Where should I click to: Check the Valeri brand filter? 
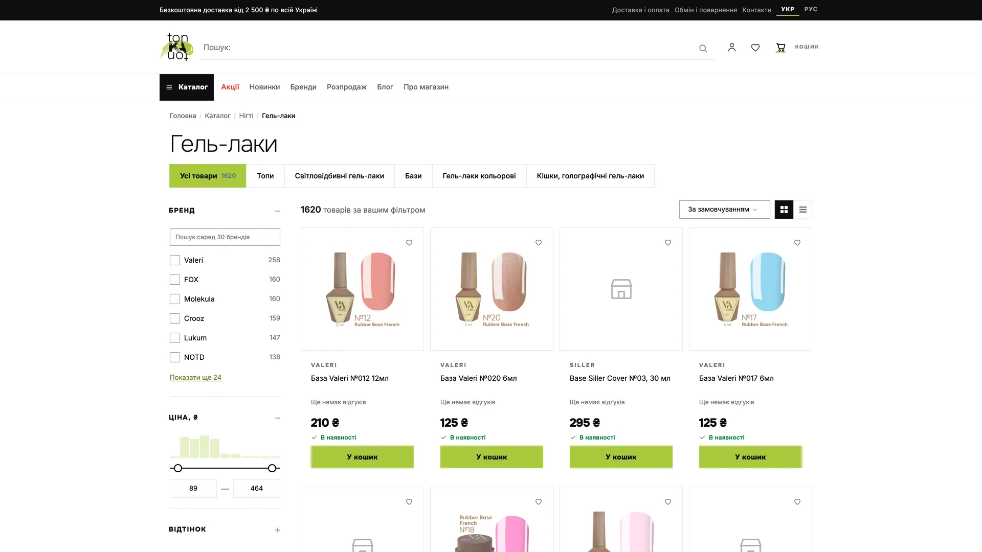175,260
